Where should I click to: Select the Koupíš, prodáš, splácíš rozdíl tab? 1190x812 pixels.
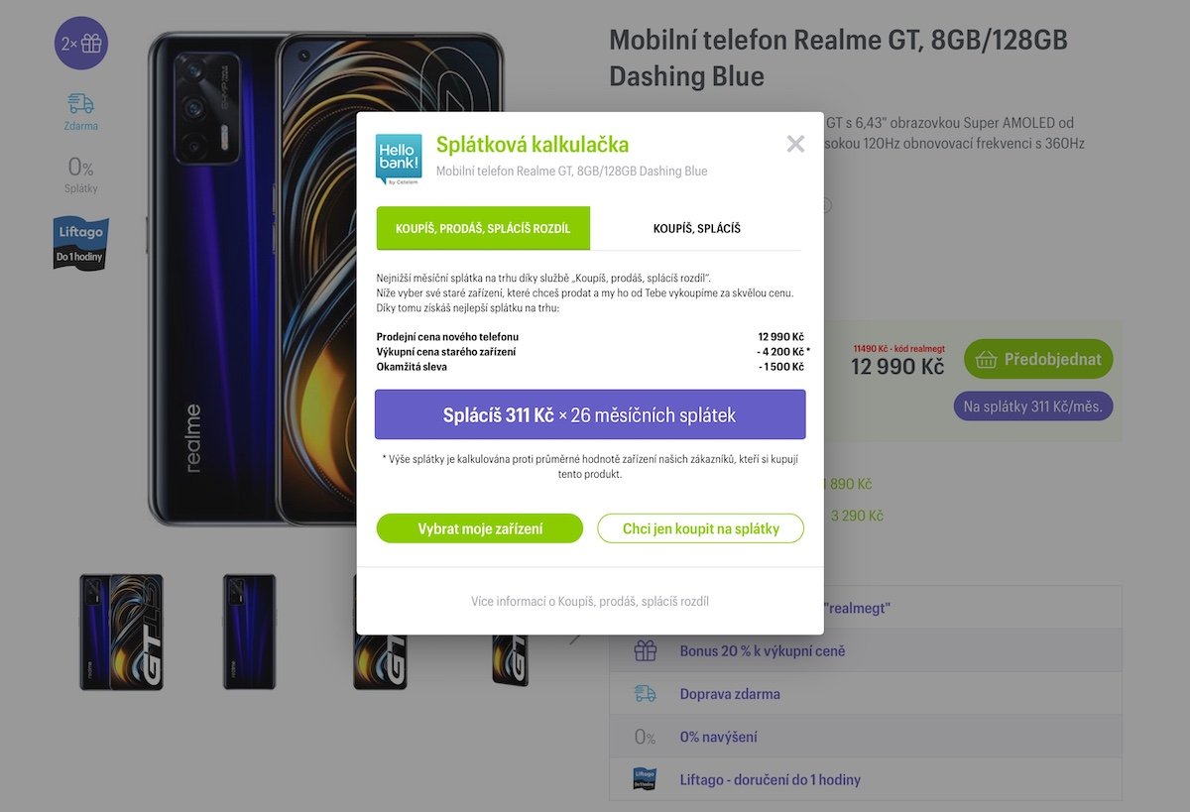pyautogui.click(x=483, y=228)
